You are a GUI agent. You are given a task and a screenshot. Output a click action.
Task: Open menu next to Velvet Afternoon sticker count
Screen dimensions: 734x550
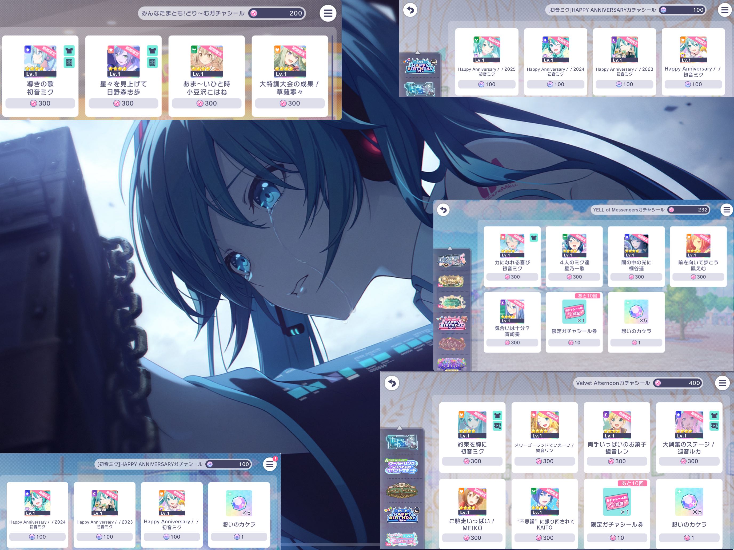coord(722,383)
